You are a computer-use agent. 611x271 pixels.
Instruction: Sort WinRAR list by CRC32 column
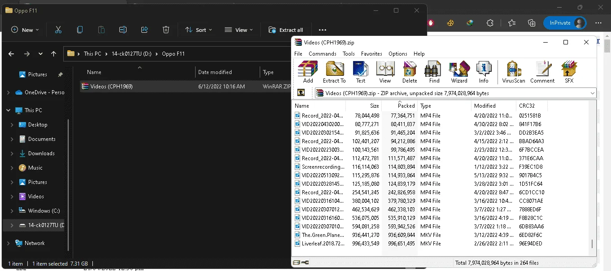(532, 106)
